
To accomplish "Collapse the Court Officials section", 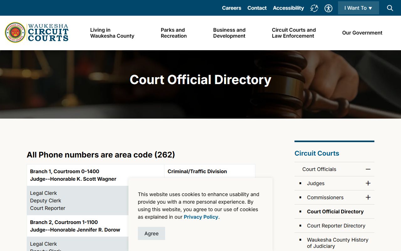I will [368, 169].
